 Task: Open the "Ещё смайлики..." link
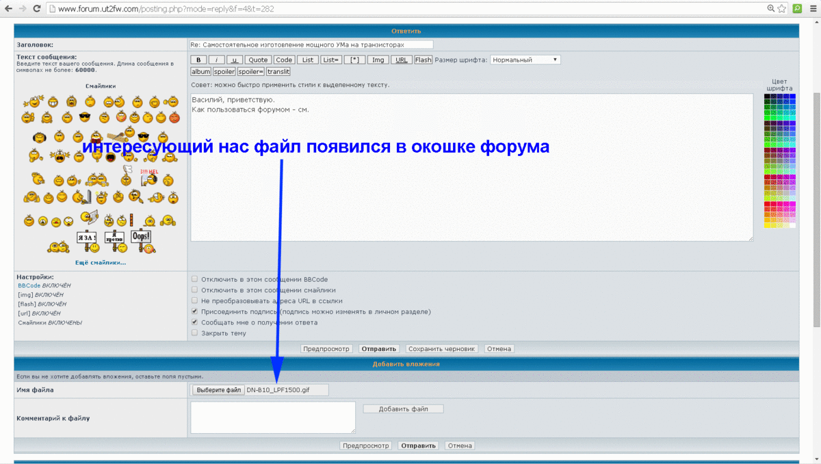[x=101, y=262]
